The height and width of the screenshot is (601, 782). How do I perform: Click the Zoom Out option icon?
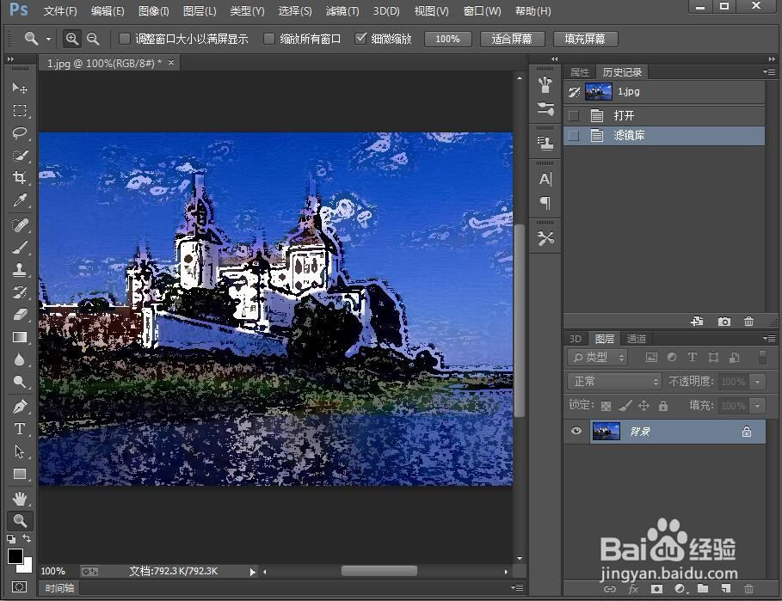93,39
